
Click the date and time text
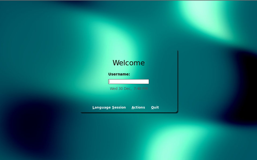click(129, 89)
